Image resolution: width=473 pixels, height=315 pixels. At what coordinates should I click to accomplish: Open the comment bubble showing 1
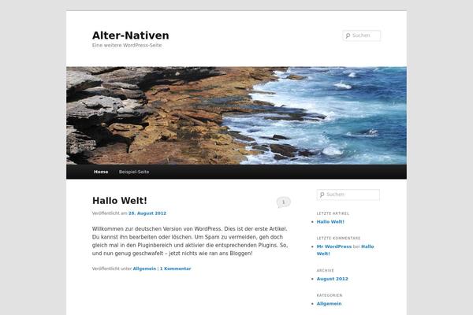tap(283, 202)
